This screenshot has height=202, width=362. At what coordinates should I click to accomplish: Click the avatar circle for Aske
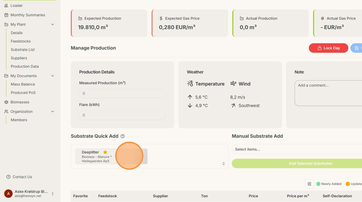(8, 194)
